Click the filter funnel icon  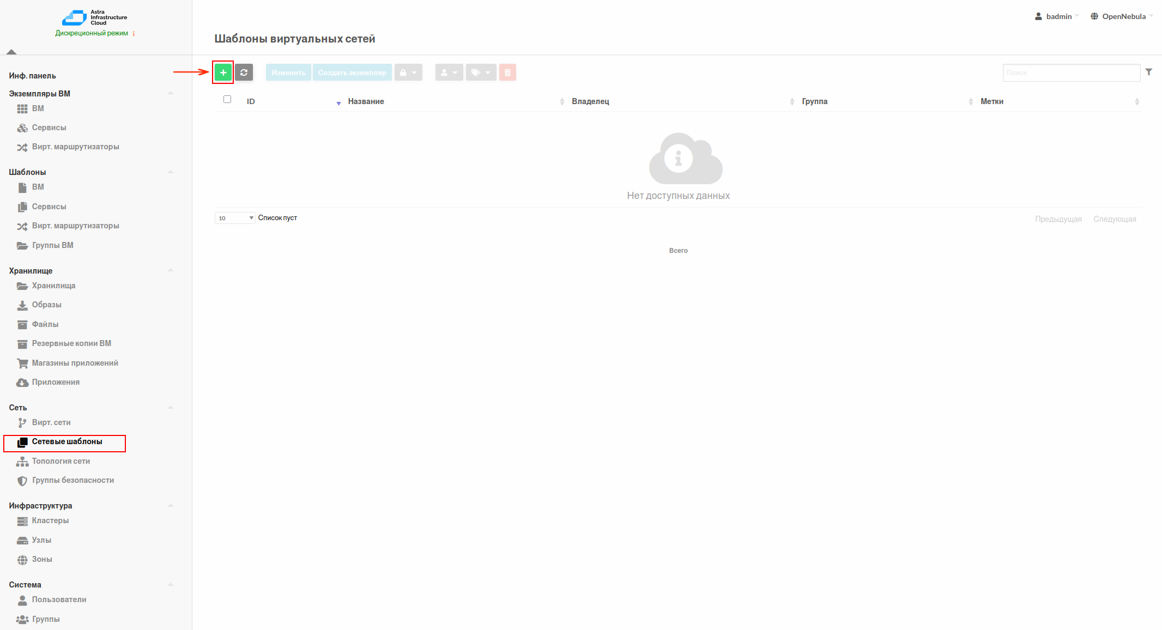[1149, 72]
